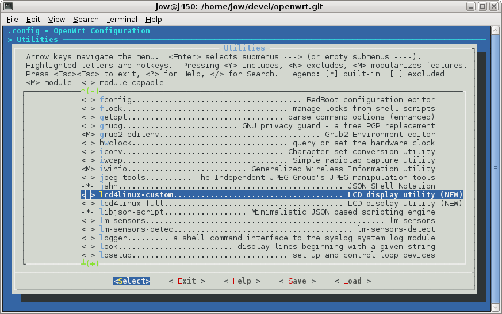The width and height of the screenshot is (502, 314).
Task: Toggle the < > marker for hwclock
Action: point(88,143)
